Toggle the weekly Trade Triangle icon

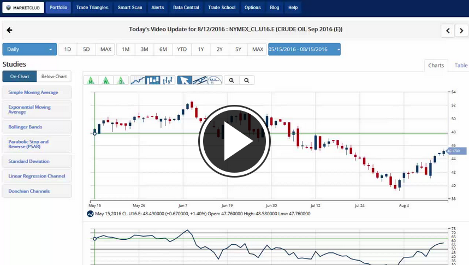[106, 80]
